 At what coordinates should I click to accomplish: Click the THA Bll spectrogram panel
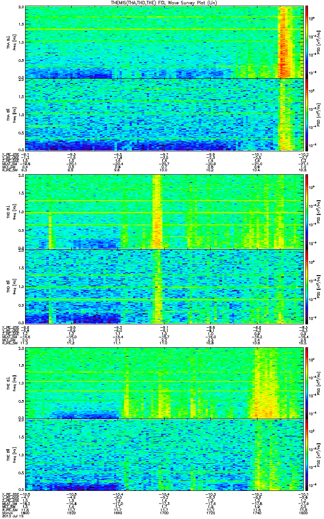[x=164, y=115]
